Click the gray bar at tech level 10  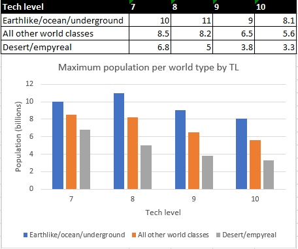pyautogui.click(x=269, y=175)
